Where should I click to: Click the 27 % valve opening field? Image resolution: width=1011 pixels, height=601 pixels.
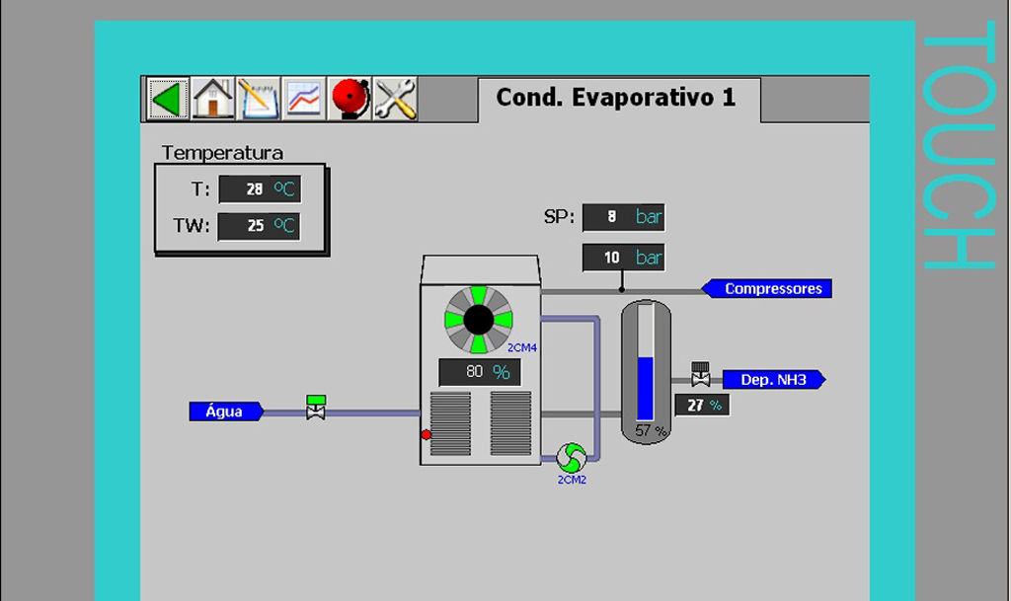pyautogui.click(x=701, y=405)
